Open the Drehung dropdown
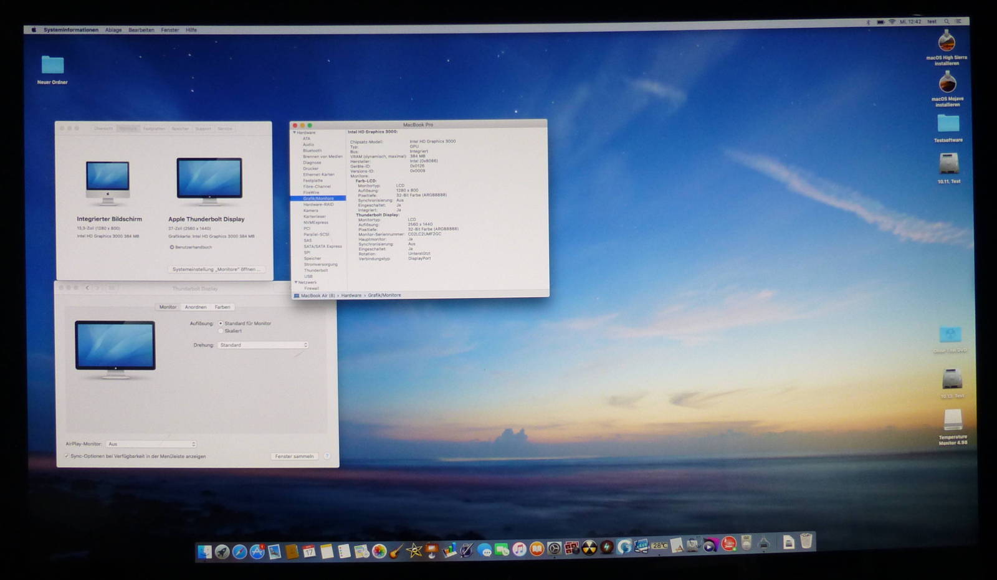The height and width of the screenshot is (580, 997). coord(263,345)
